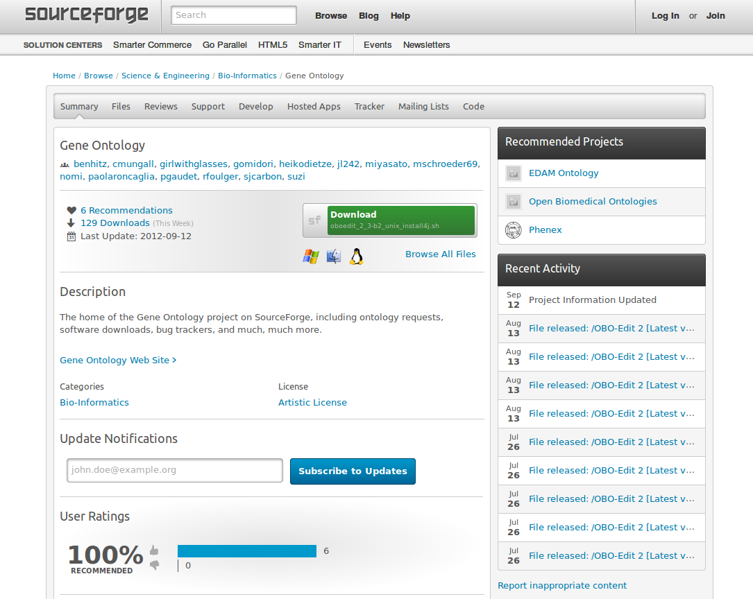
Task: Click the project members people icon
Action: pyautogui.click(x=65, y=164)
